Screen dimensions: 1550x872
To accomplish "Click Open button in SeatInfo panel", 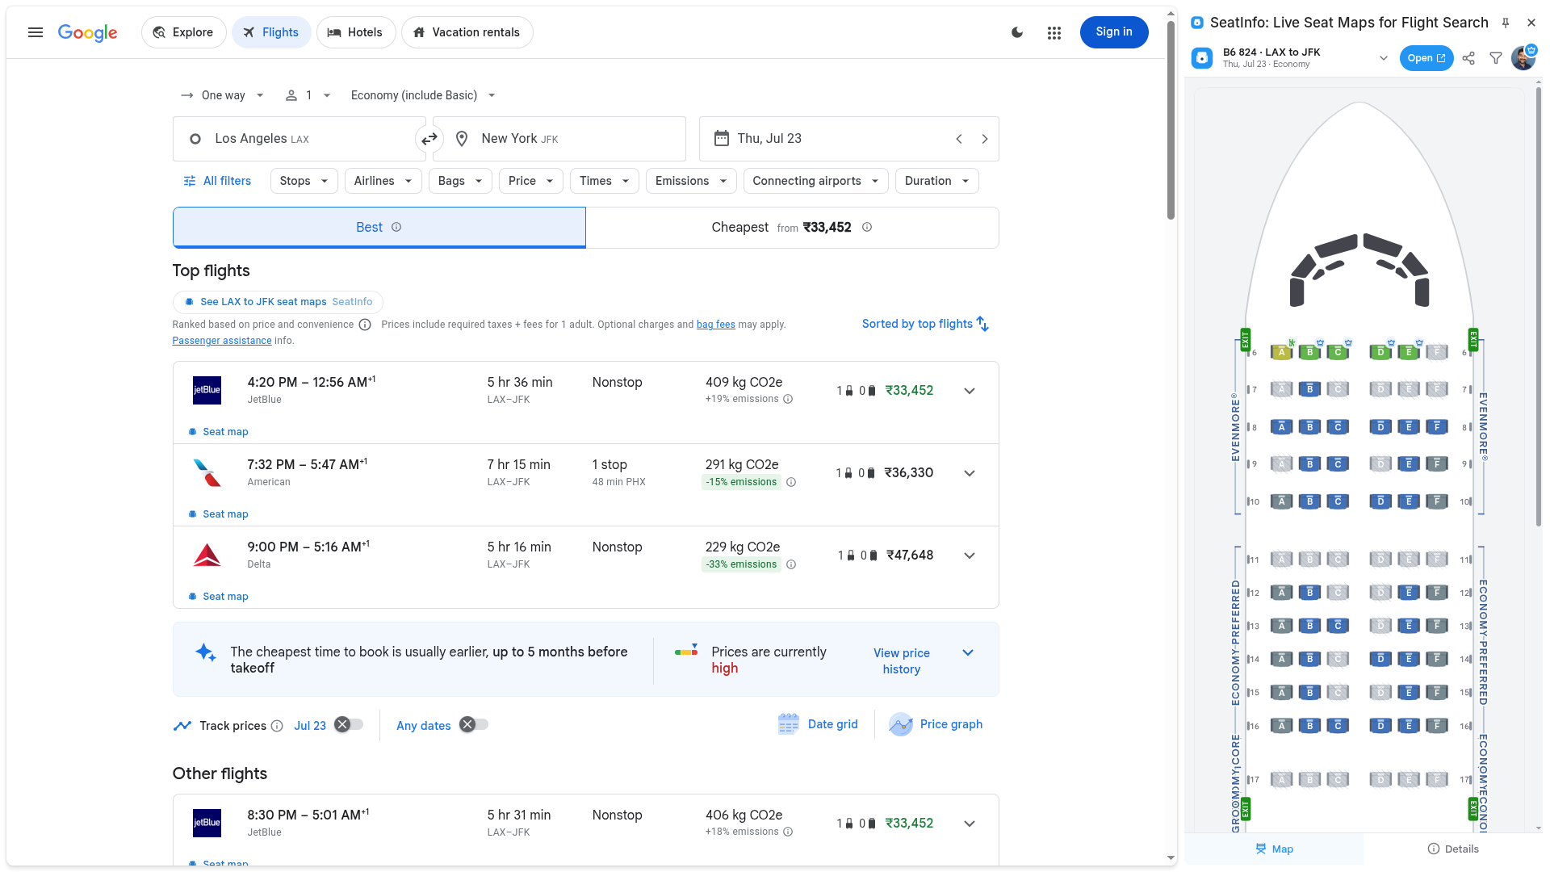I will (x=1426, y=58).
